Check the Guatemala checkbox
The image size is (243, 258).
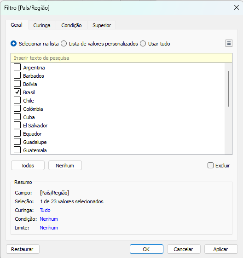coord(17,150)
